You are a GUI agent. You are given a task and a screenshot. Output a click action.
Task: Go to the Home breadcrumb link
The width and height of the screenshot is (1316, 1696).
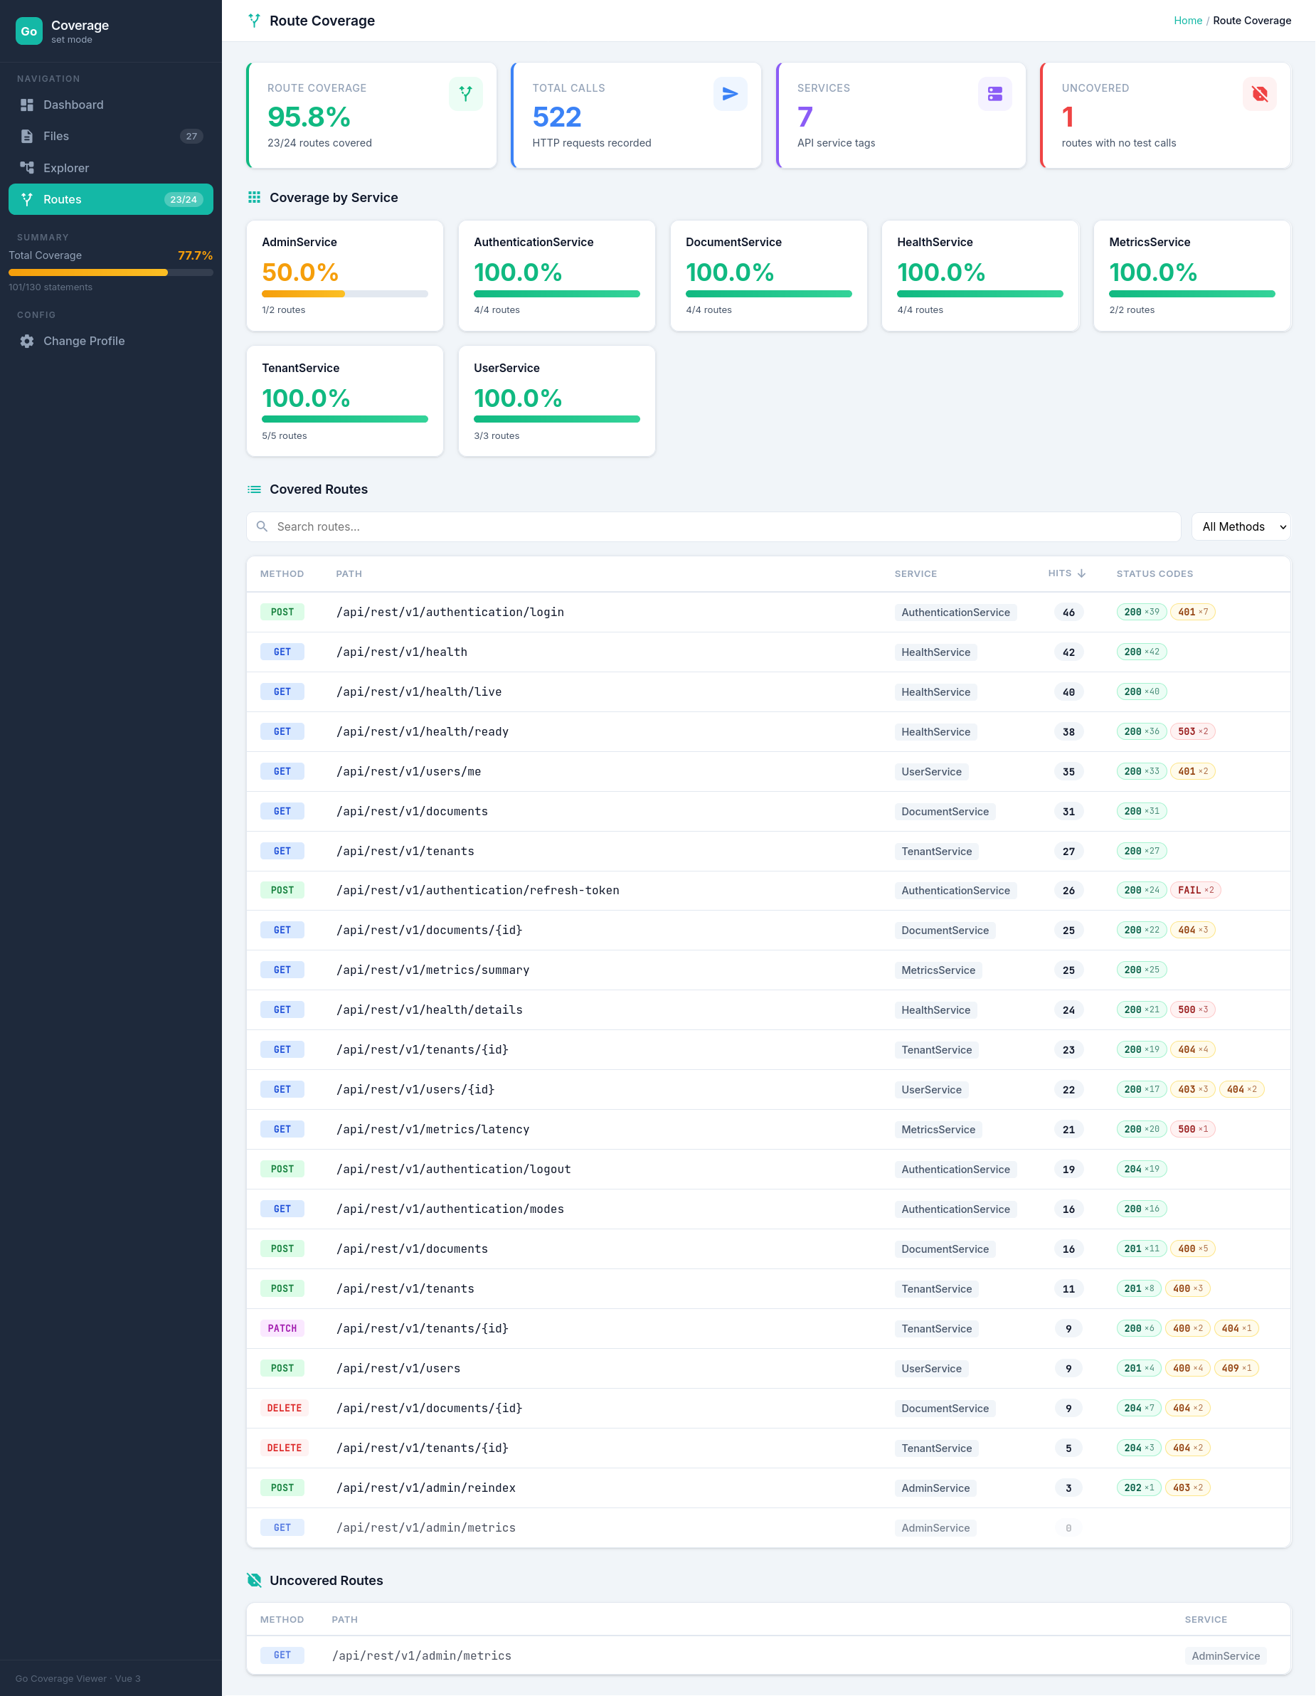[1187, 21]
